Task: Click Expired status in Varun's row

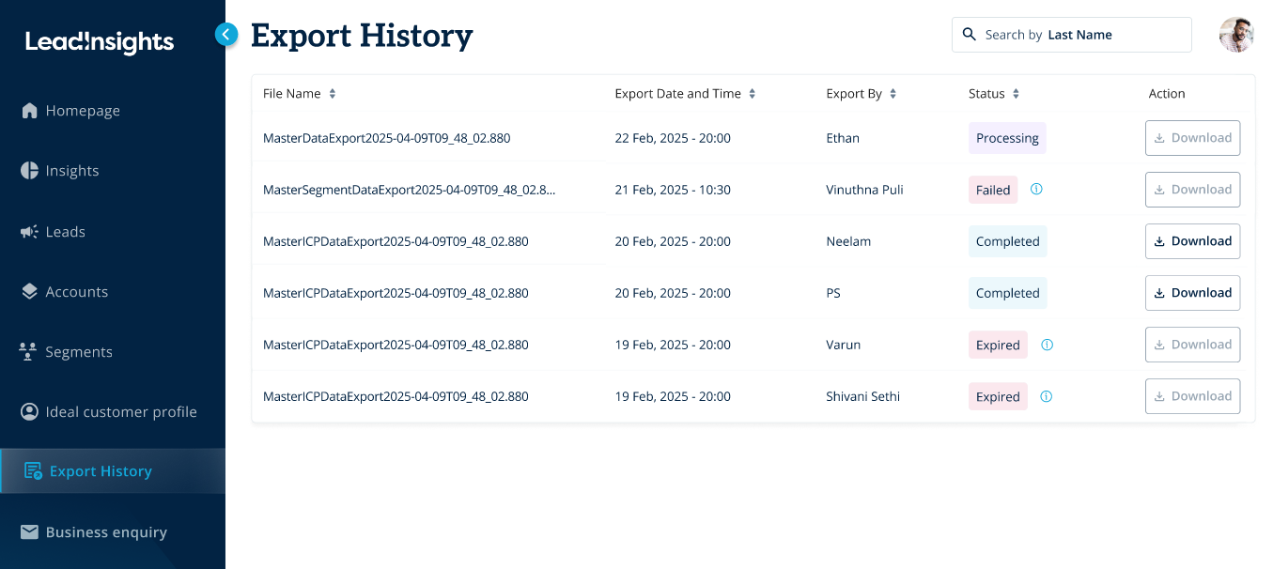Action: [998, 345]
